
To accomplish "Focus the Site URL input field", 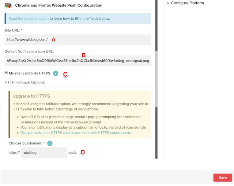I will (78, 40).
